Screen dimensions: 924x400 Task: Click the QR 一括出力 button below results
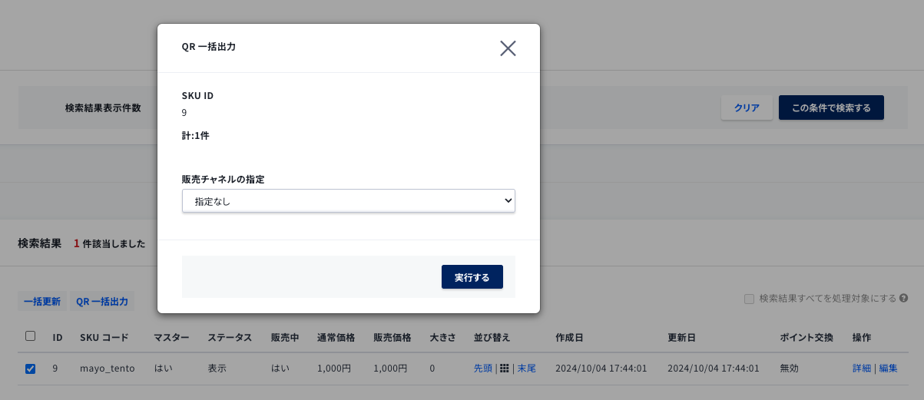tap(102, 302)
